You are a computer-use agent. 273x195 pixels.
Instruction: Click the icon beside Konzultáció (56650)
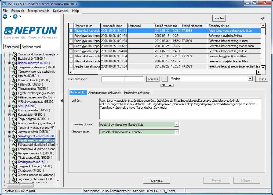click(14, 115)
